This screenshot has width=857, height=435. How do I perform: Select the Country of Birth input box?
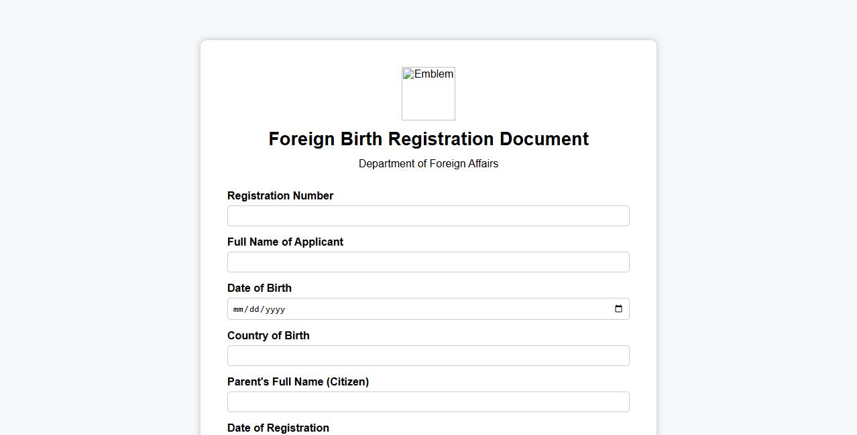pyautogui.click(x=428, y=356)
